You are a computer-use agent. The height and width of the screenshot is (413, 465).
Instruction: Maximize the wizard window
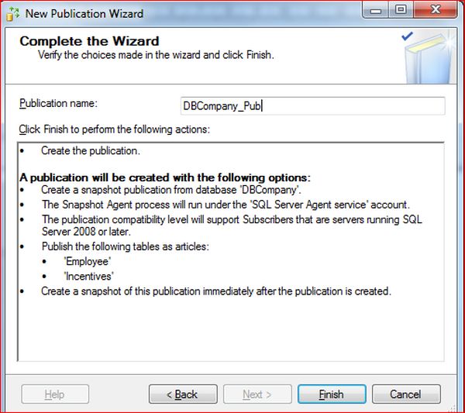click(x=401, y=10)
